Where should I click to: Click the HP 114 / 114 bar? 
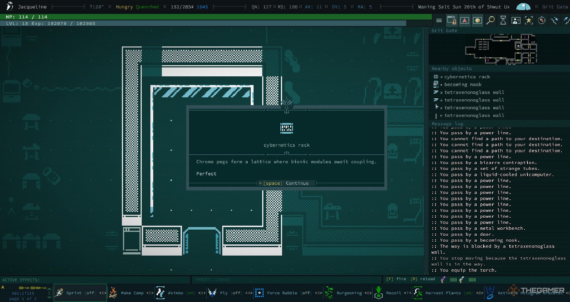coord(216,17)
